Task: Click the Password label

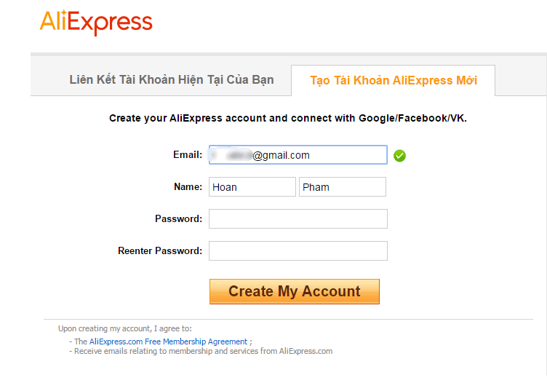Action: (178, 219)
